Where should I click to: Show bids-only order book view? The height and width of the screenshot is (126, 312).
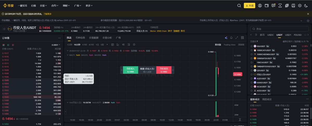(x=8, y=45)
